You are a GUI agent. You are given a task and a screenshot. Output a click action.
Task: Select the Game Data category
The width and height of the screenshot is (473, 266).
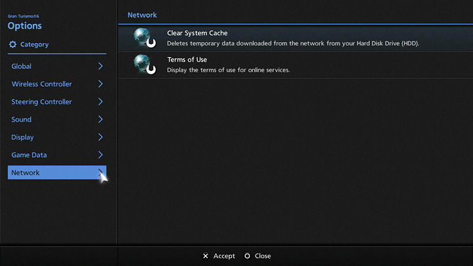(x=29, y=155)
